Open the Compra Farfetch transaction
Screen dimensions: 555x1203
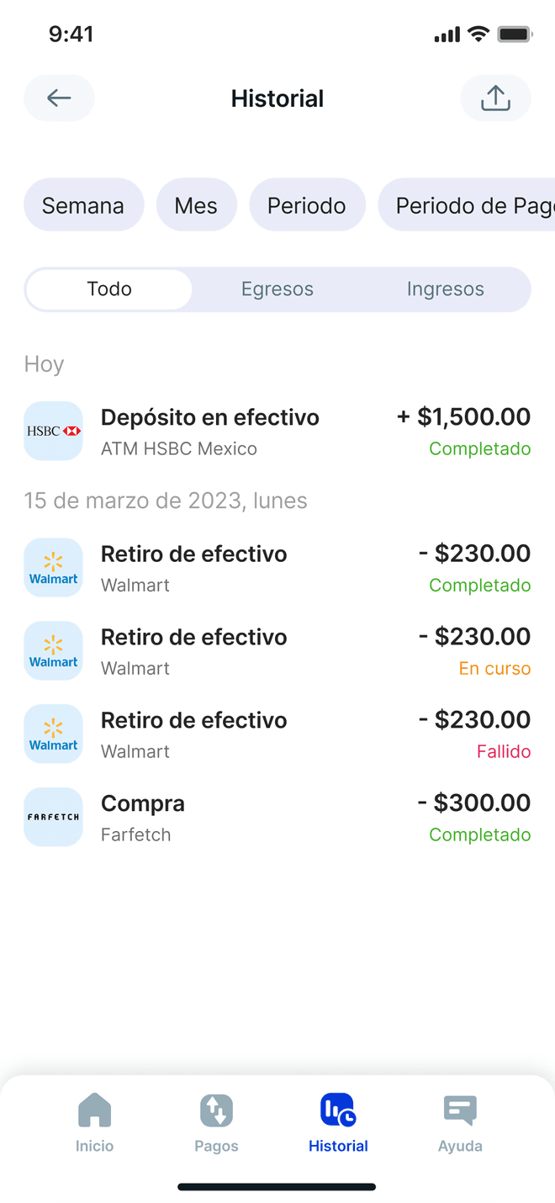point(277,818)
